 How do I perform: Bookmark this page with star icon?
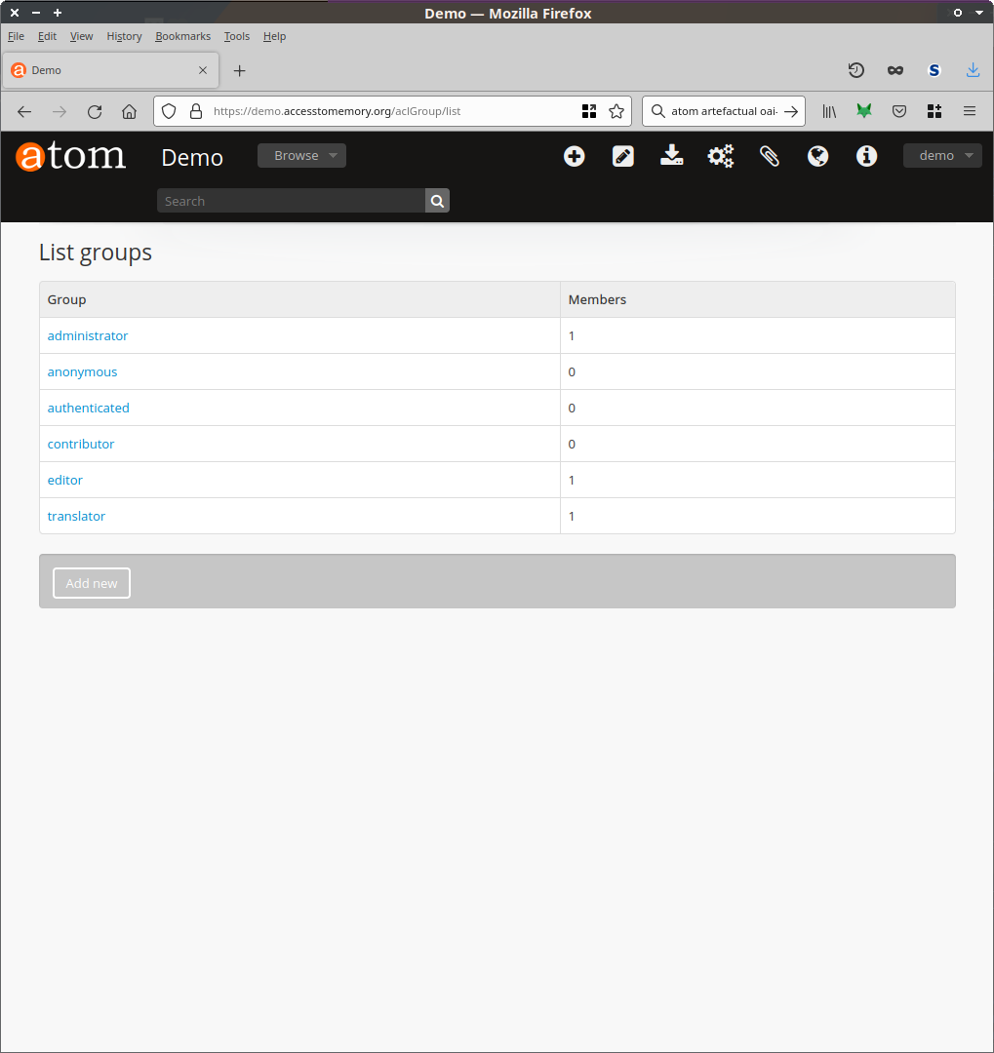pos(616,111)
